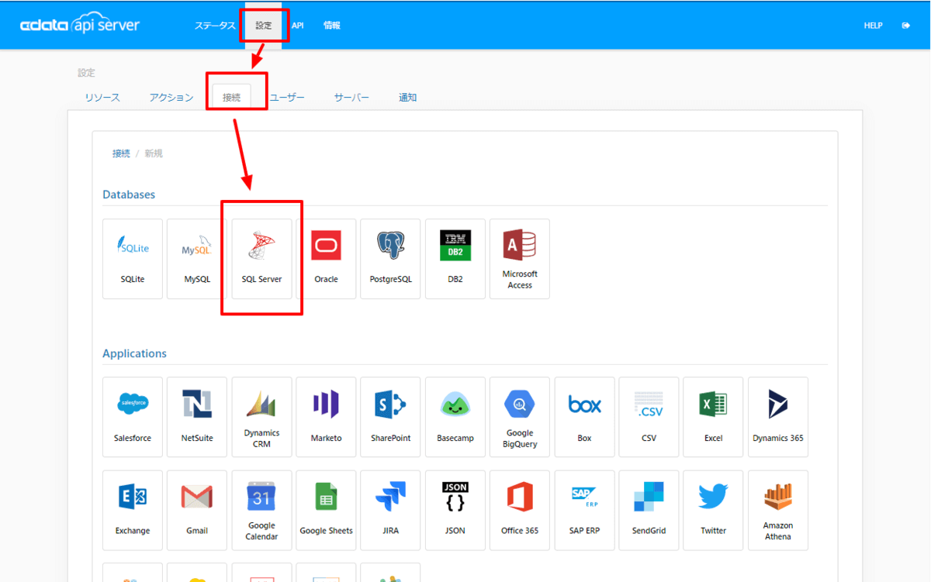The image size is (931, 582).
Task: Open the 設定 menu in top bar
Action: (x=264, y=26)
